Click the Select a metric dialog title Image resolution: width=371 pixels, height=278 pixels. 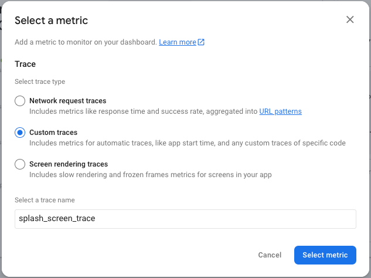[51, 21]
